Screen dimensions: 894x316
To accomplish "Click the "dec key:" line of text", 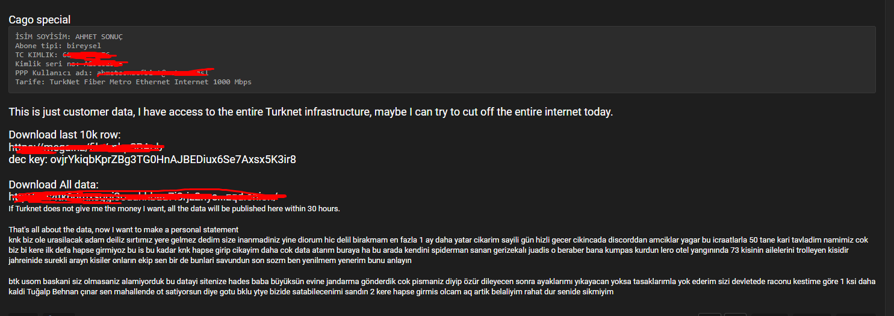I will [152, 160].
